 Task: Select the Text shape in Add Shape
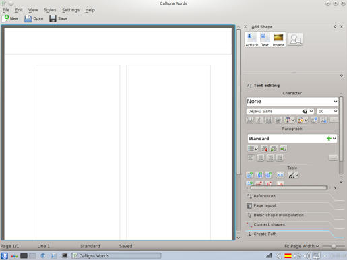click(x=265, y=40)
